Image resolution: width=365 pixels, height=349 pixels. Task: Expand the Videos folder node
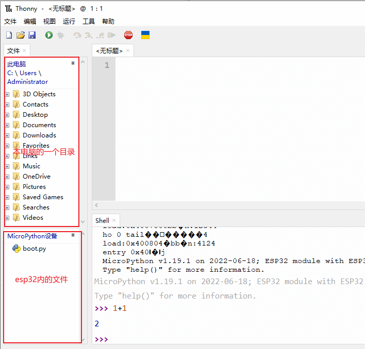(7, 218)
